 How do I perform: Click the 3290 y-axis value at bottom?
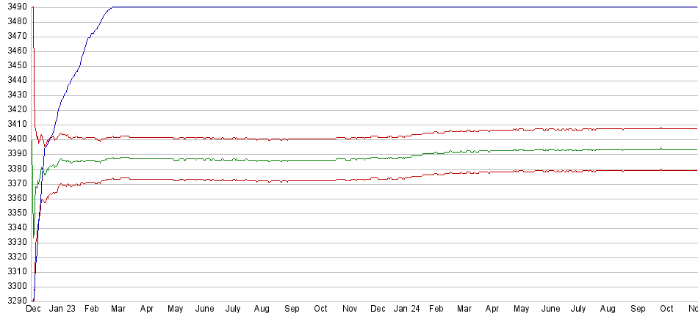[14, 301]
